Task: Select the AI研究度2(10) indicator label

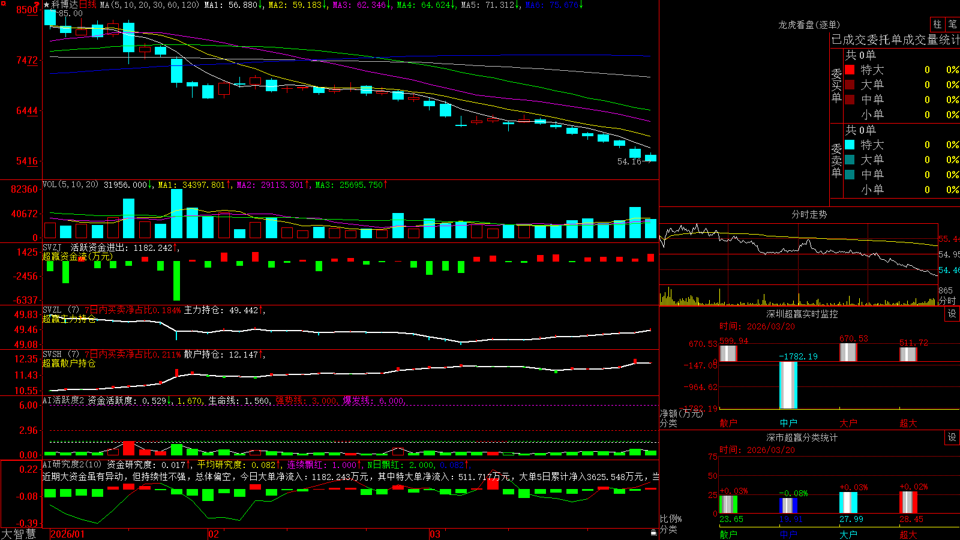Action: (x=72, y=464)
